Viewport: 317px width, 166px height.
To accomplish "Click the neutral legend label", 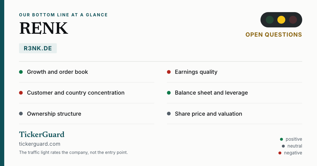I will (x=295, y=146).
